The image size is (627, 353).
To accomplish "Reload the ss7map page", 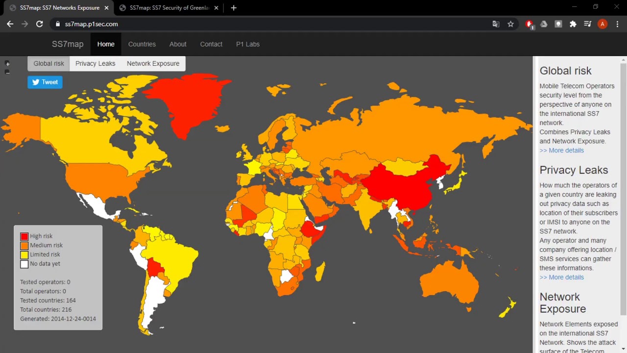I will click(40, 24).
